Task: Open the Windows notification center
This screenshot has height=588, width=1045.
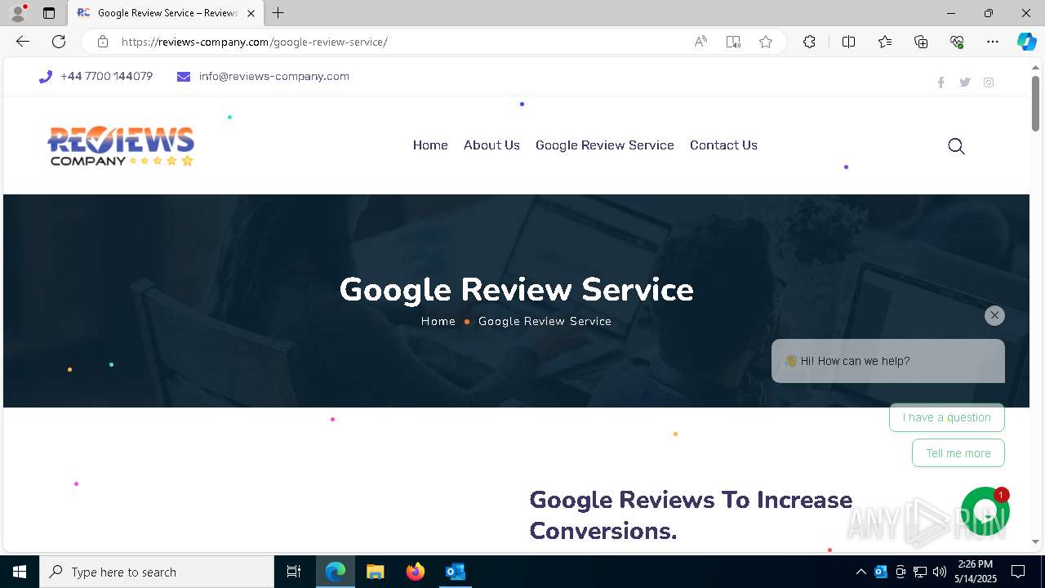Action: click(1018, 572)
